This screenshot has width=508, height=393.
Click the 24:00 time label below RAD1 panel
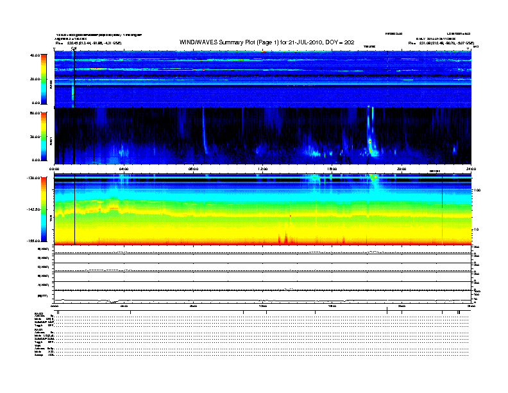(x=471, y=169)
